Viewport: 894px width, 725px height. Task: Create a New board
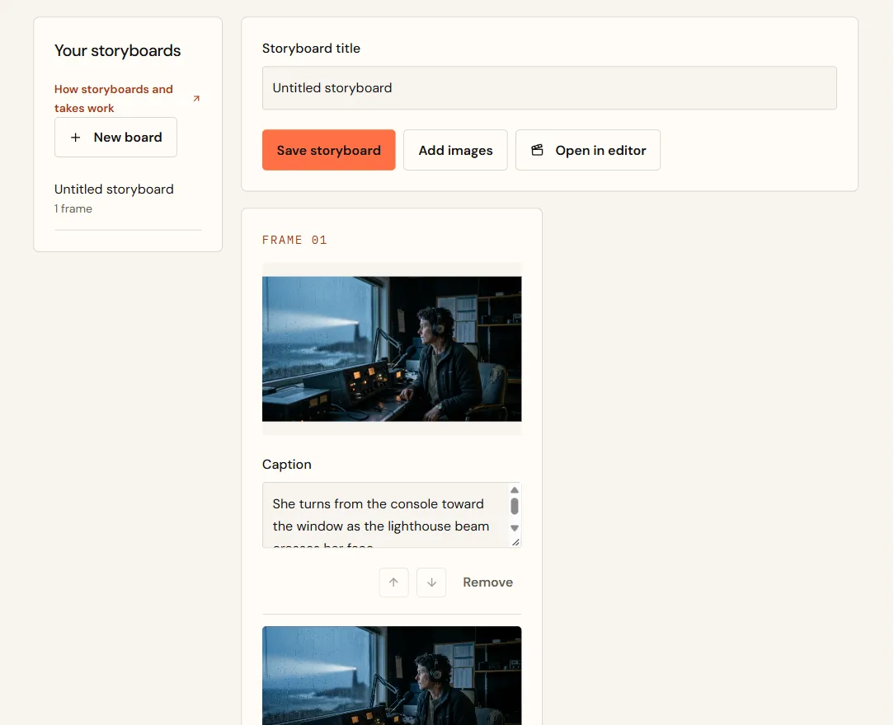coord(115,138)
